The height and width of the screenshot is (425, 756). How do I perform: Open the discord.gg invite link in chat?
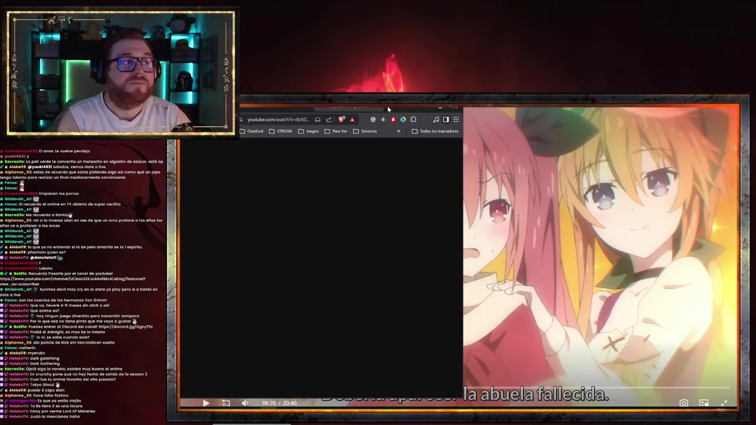tap(126, 326)
